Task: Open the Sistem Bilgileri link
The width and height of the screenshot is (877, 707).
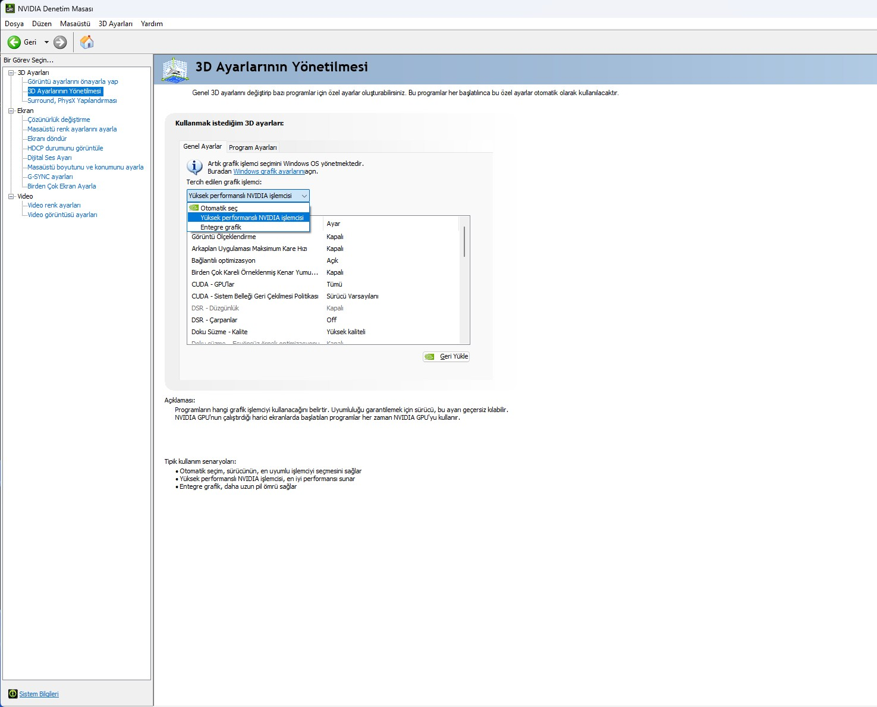Action: click(x=39, y=694)
